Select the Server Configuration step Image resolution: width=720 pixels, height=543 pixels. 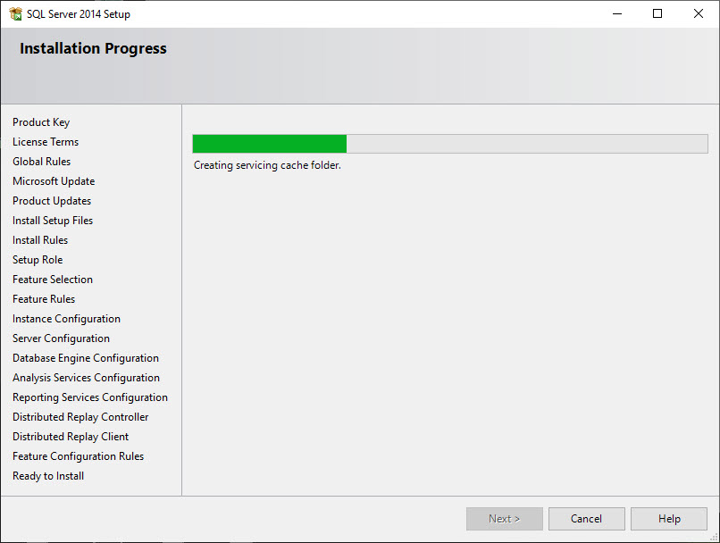[x=61, y=338]
